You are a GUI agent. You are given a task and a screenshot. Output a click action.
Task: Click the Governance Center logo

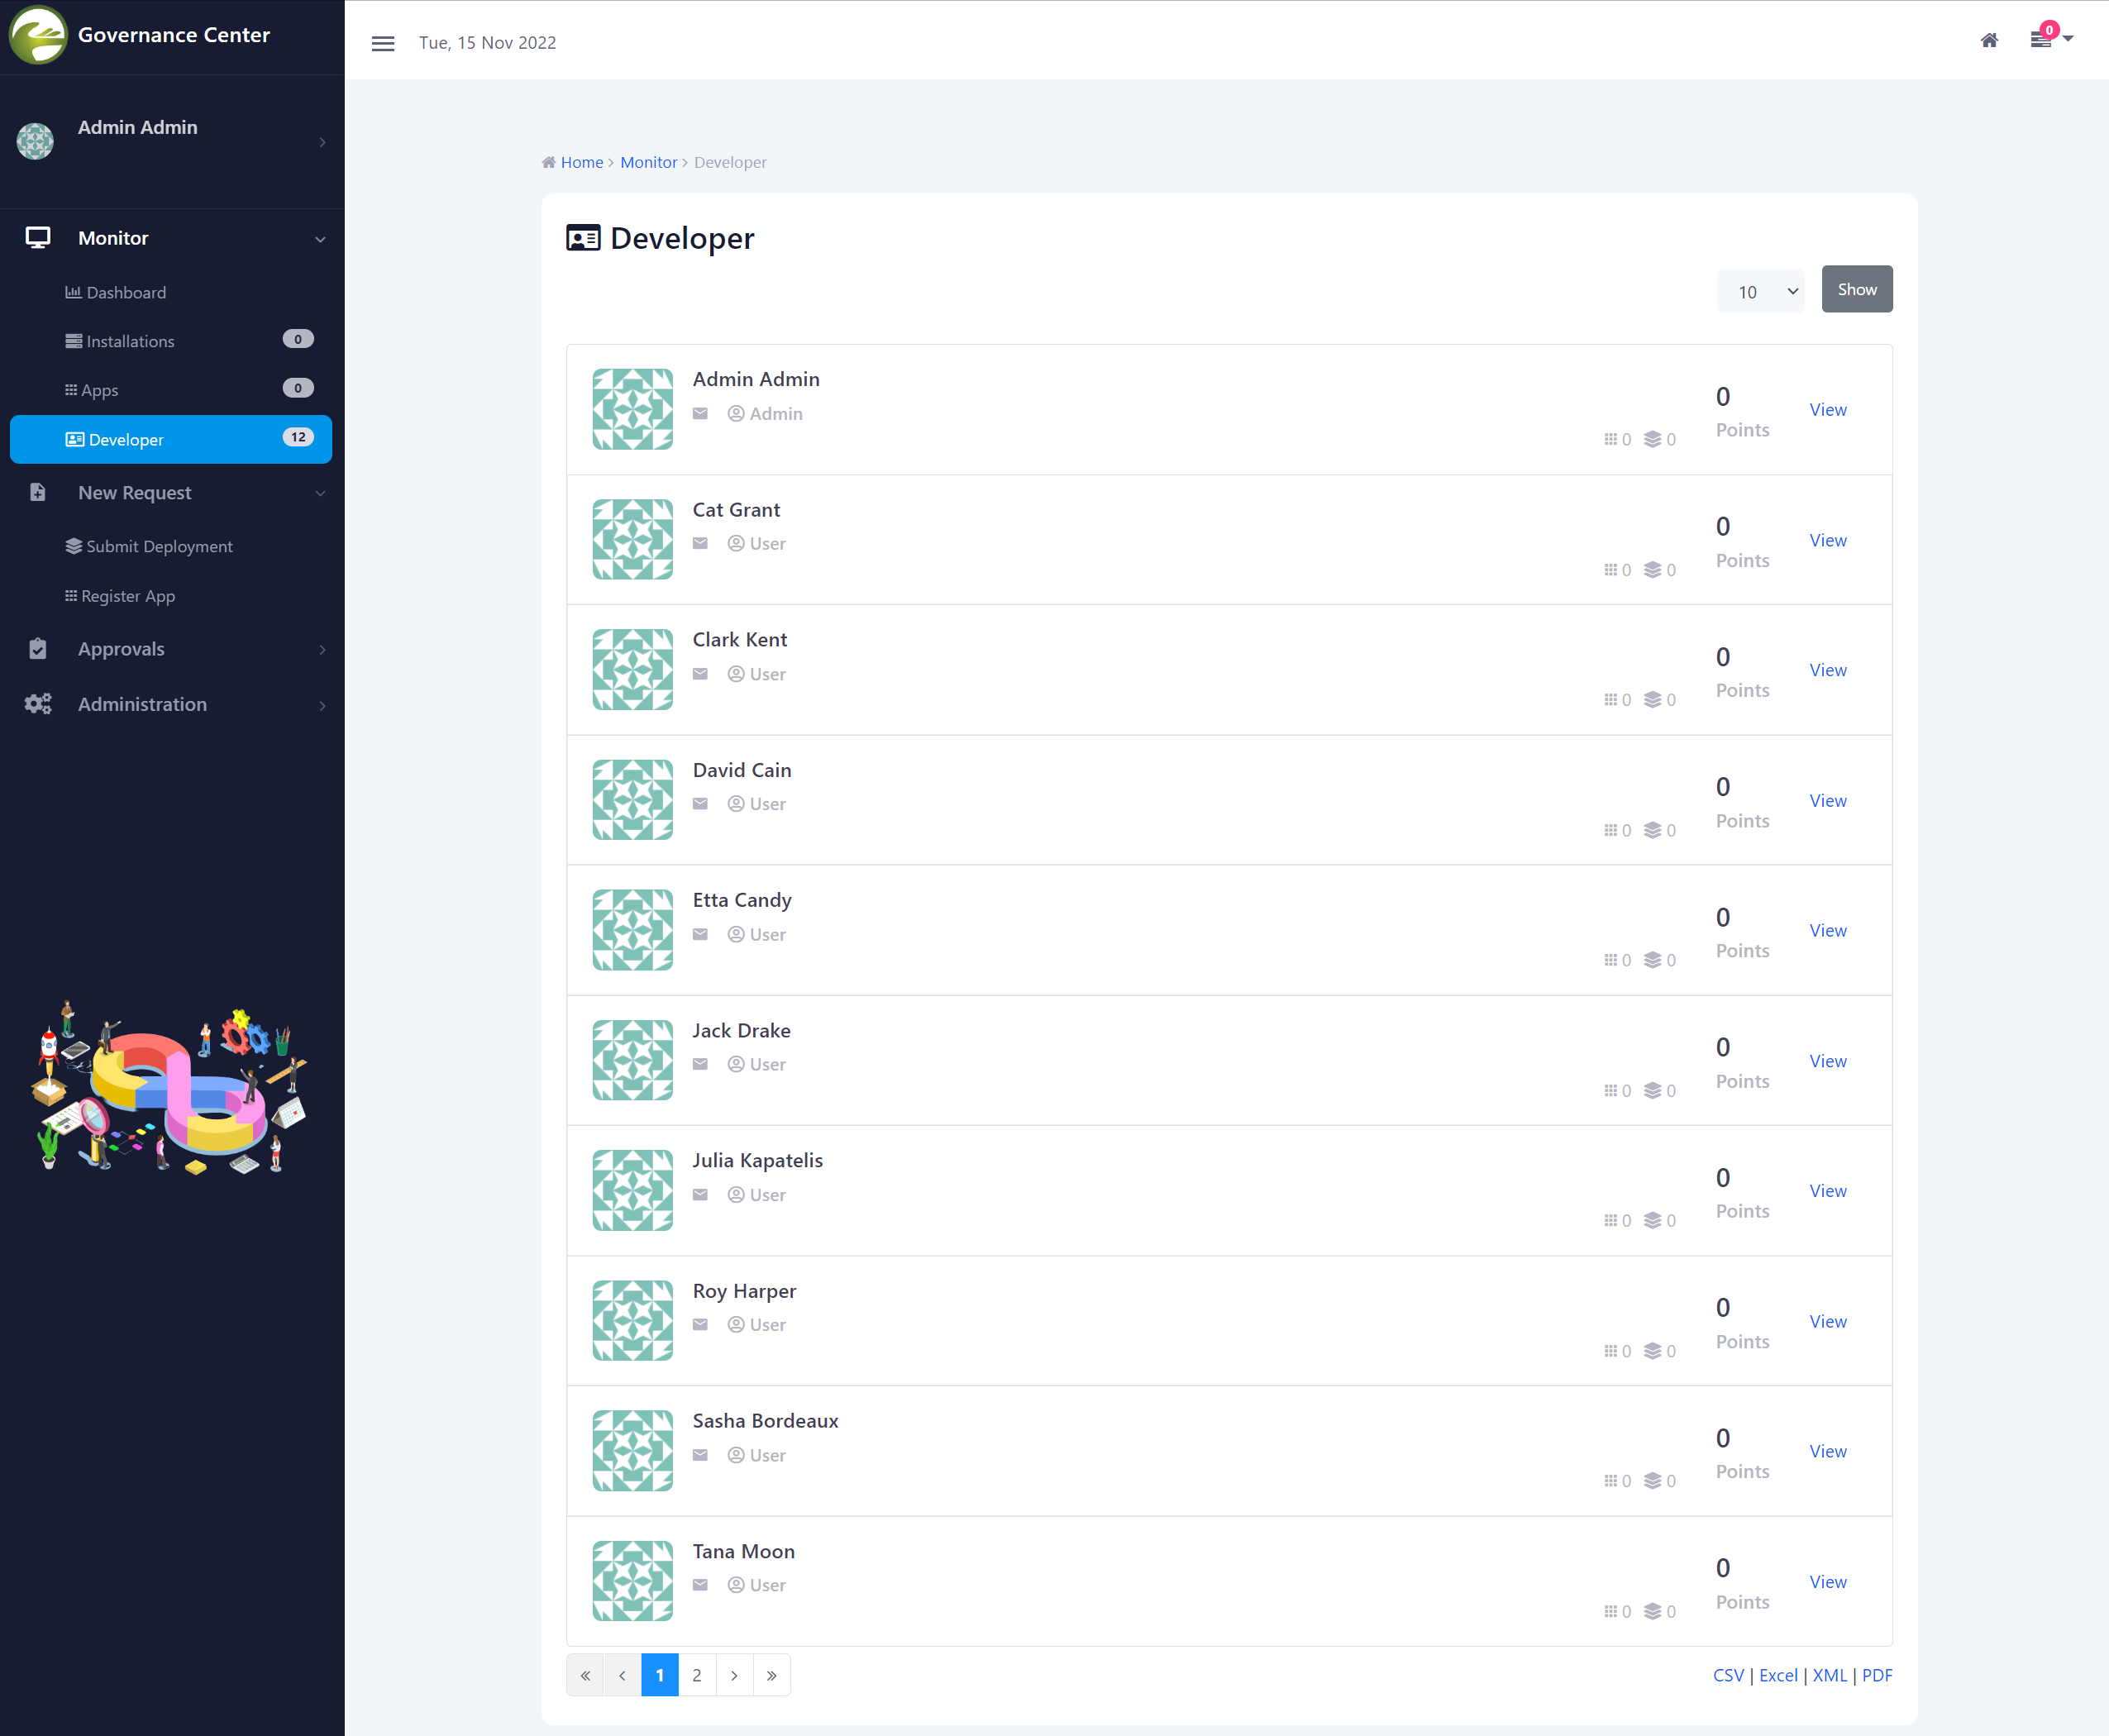(x=38, y=35)
